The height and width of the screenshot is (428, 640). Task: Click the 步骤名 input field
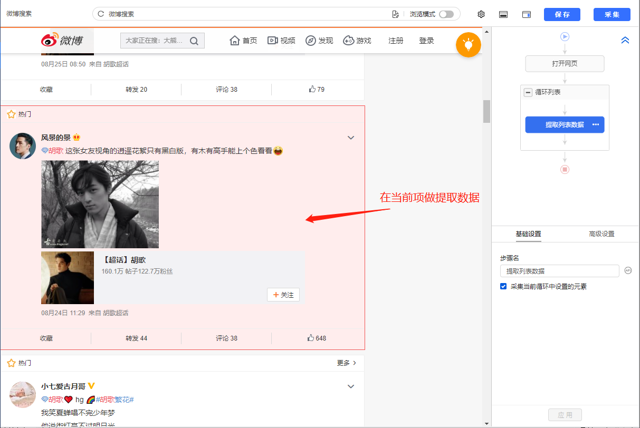559,271
